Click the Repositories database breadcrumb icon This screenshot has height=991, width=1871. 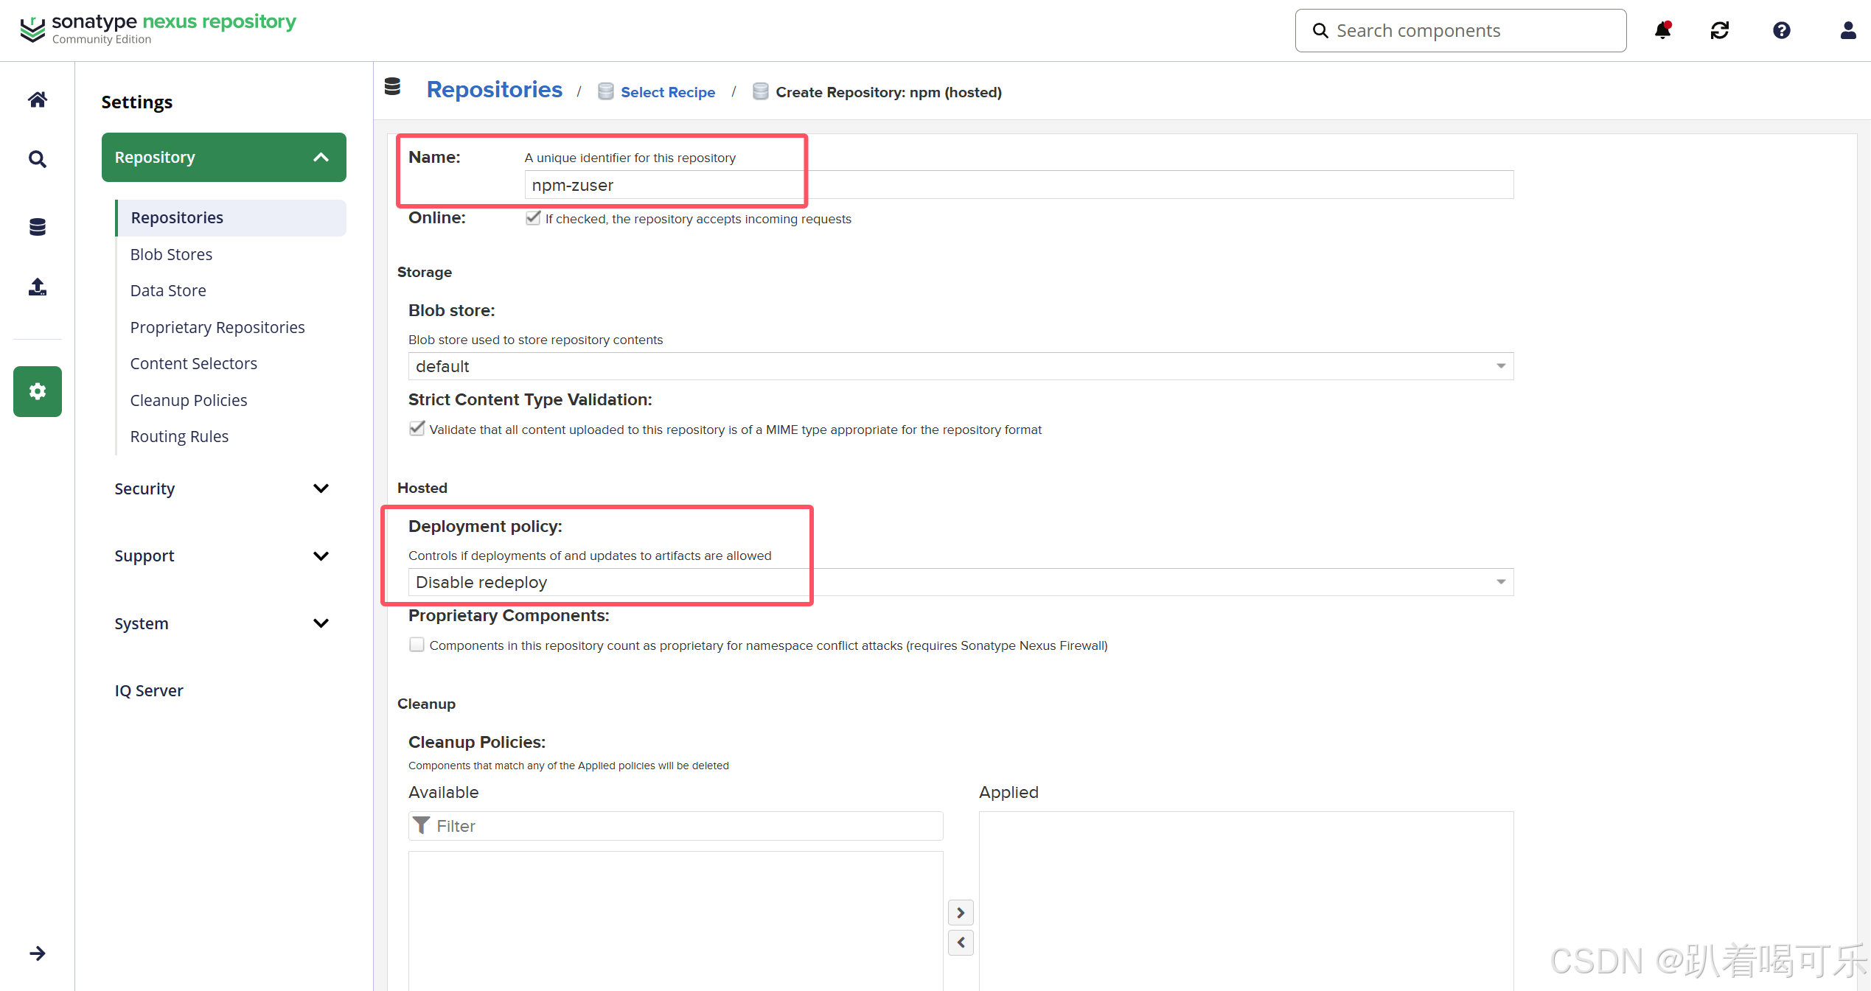point(392,87)
